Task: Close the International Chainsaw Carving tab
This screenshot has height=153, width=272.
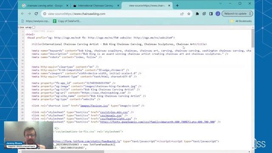Action: [118, 6]
